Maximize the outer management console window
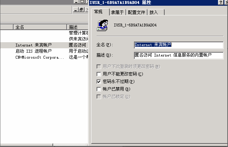Image resolution: width=228 pixels, height=147 pixels. click(82, 1)
